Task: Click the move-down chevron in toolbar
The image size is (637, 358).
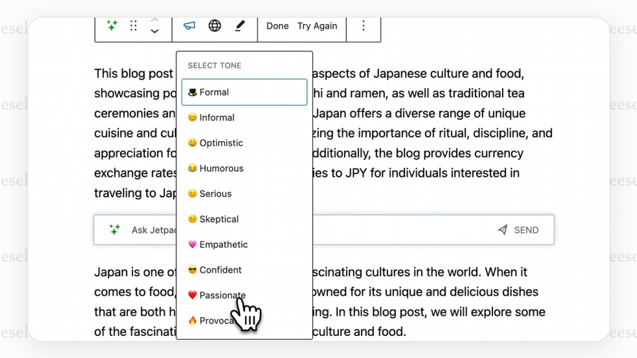Action: click(x=154, y=32)
